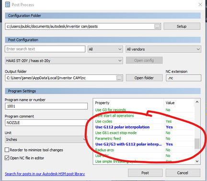Screen dimensions: 207x181
Task: Click the Open config button
Action: (144, 60)
